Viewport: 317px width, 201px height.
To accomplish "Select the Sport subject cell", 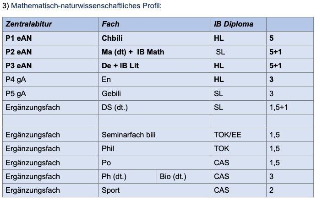I will pos(155,190).
